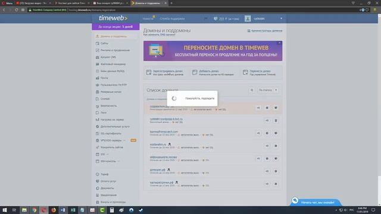
Task: Click the Уведомления sidebar icon
Action: tap(98, 195)
